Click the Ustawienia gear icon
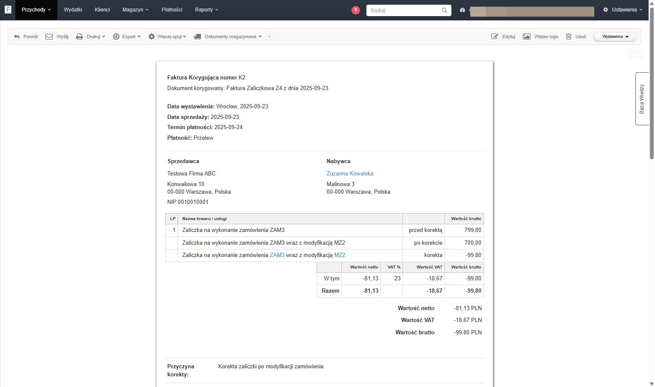Screen dimensions: 655x387 coord(606,9)
